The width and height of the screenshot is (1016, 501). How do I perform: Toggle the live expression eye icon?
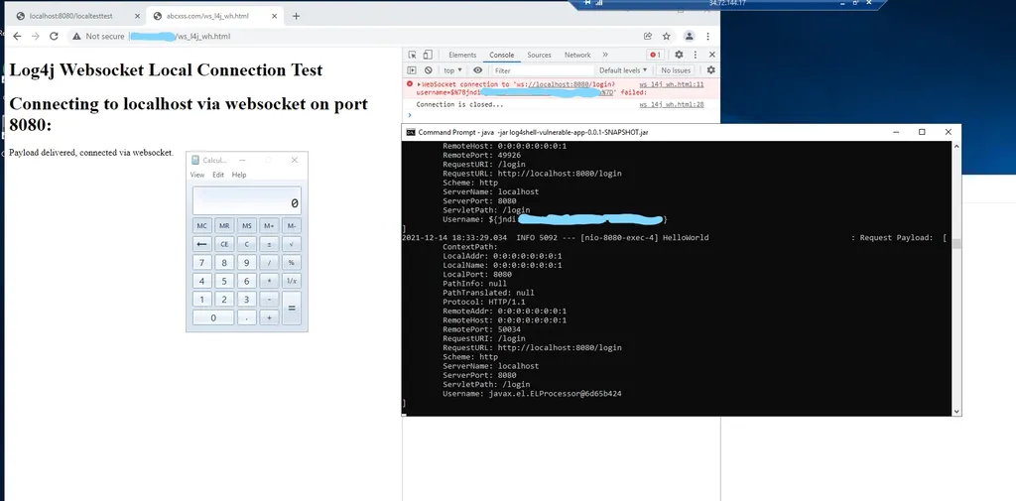tap(477, 70)
